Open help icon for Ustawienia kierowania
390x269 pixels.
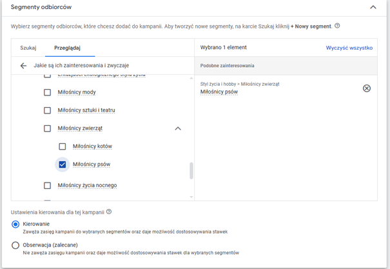coord(109,212)
